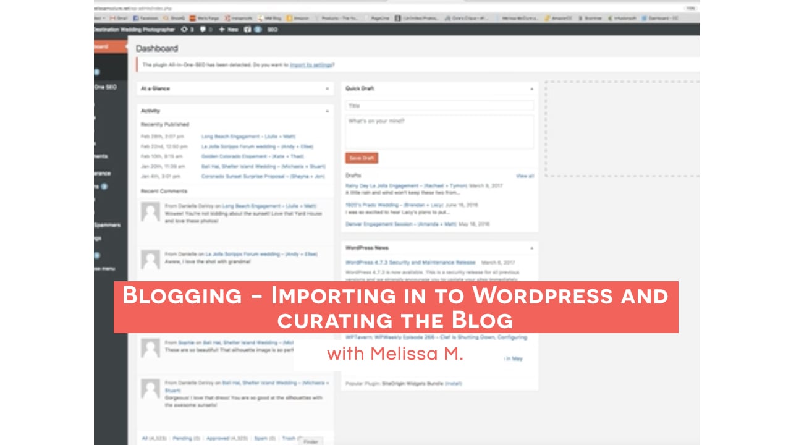Image resolution: width=791 pixels, height=445 pixels.
Task: Click the Quick Draft Title field
Action: coord(439,106)
